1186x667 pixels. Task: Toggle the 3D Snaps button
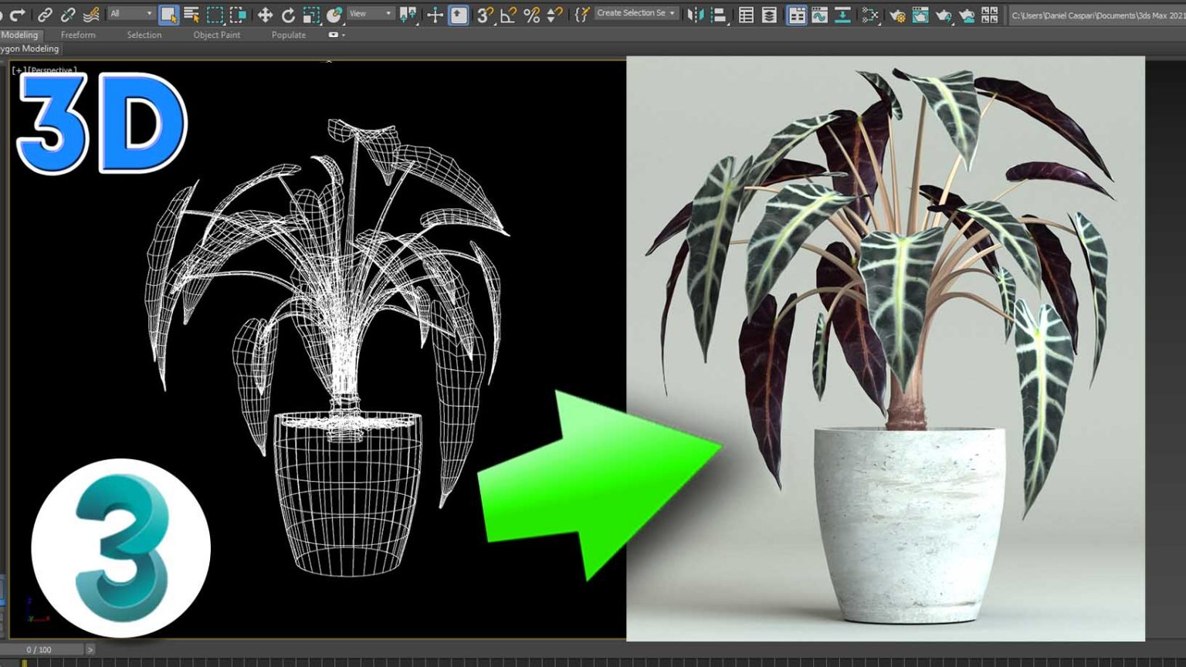coord(485,14)
